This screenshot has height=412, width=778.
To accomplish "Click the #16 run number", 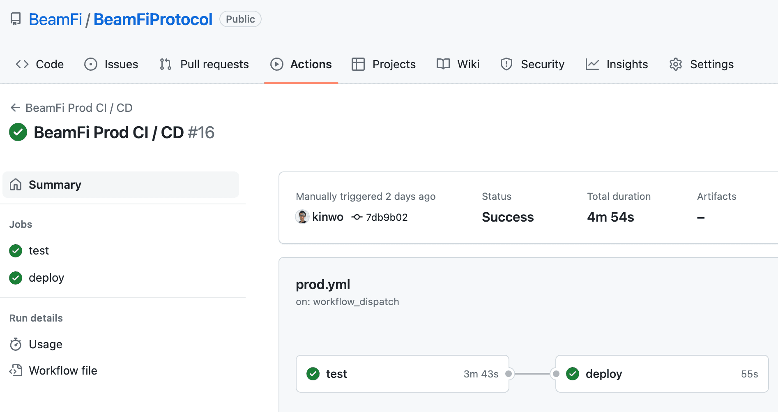I will [201, 132].
